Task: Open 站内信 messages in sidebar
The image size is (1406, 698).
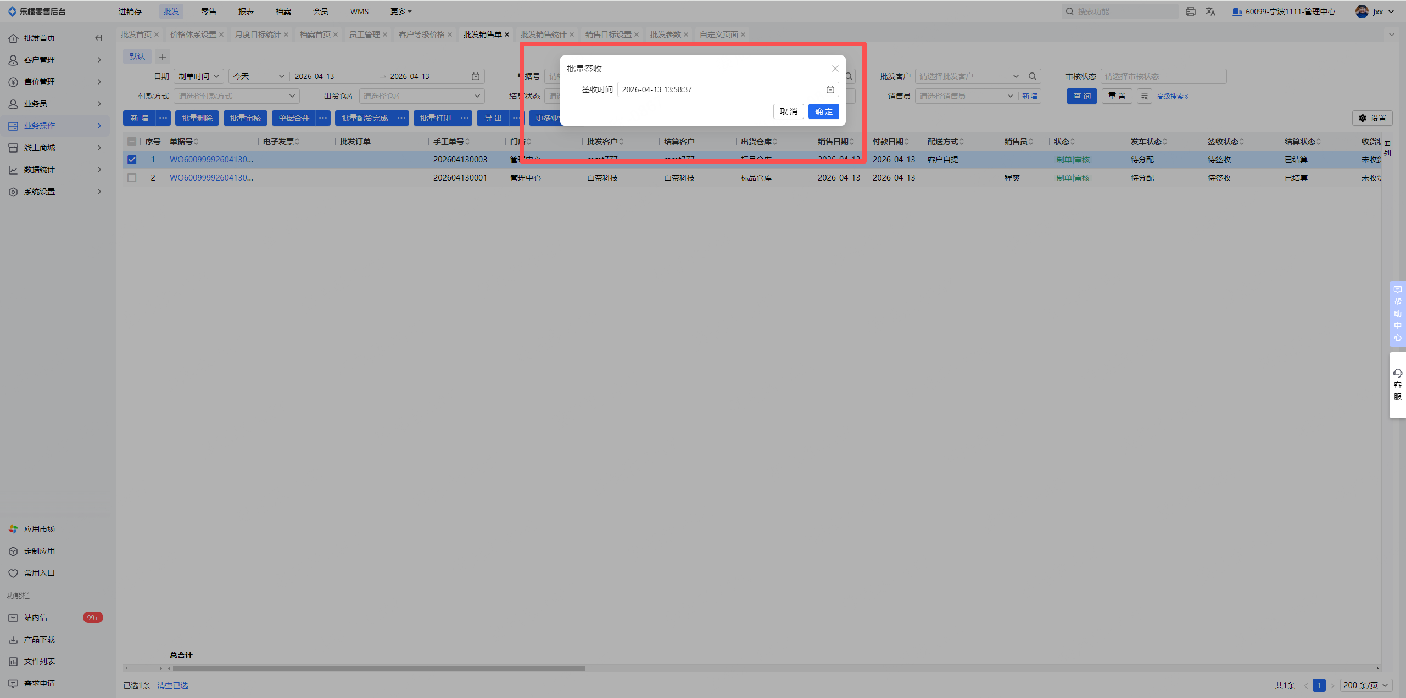Action: (x=36, y=617)
